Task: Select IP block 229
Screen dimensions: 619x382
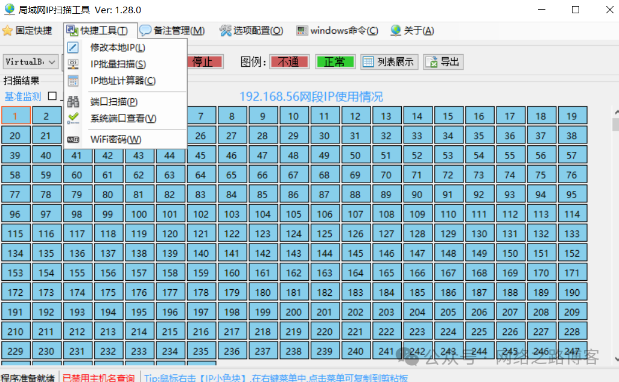Action: pyautogui.click(x=16, y=351)
